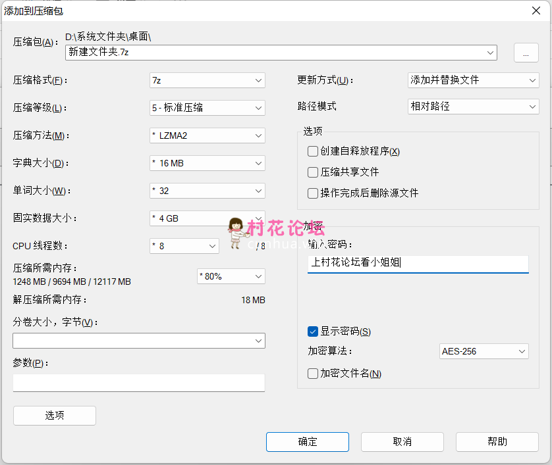Close the Add to Archive dialog
552x465 pixels.
click(536, 10)
